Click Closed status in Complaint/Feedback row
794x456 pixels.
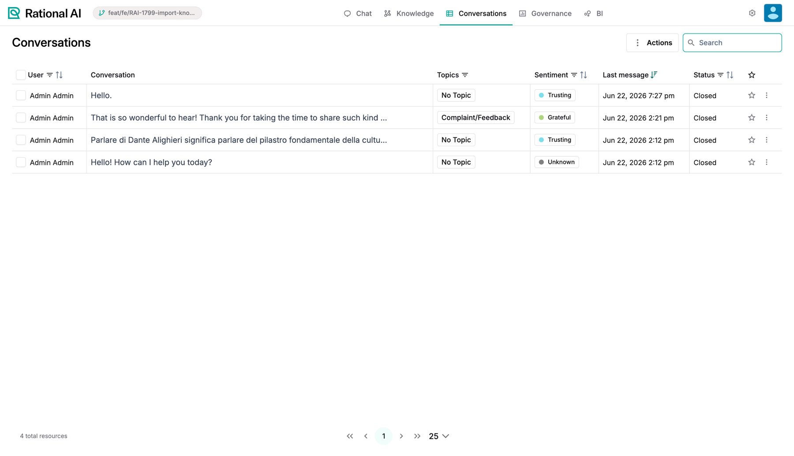(704, 118)
